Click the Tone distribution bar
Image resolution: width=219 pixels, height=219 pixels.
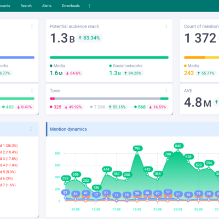109,99
